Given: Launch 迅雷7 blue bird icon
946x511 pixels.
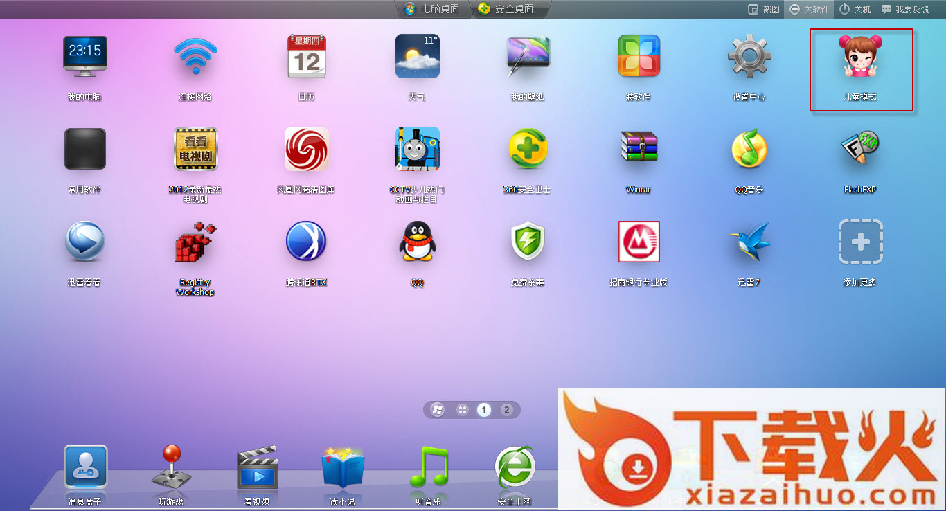Looking at the screenshot, I should pos(749,242).
